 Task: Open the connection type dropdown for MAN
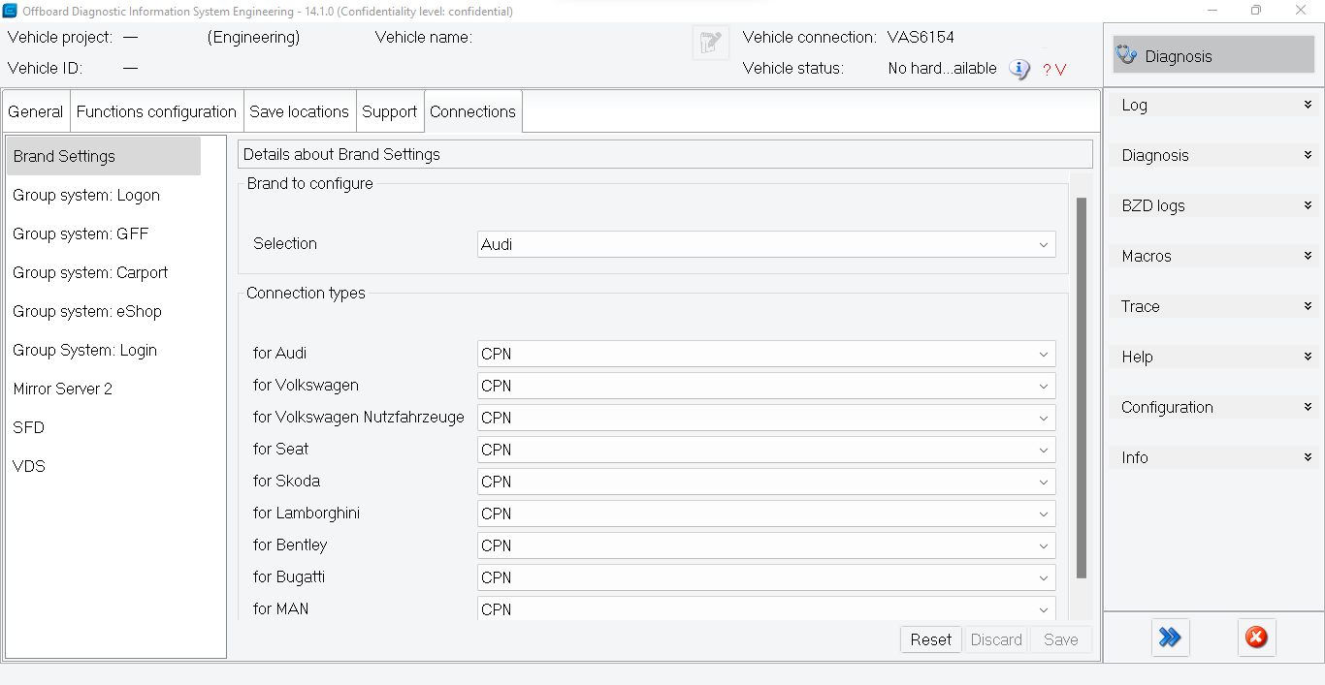[1044, 609]
